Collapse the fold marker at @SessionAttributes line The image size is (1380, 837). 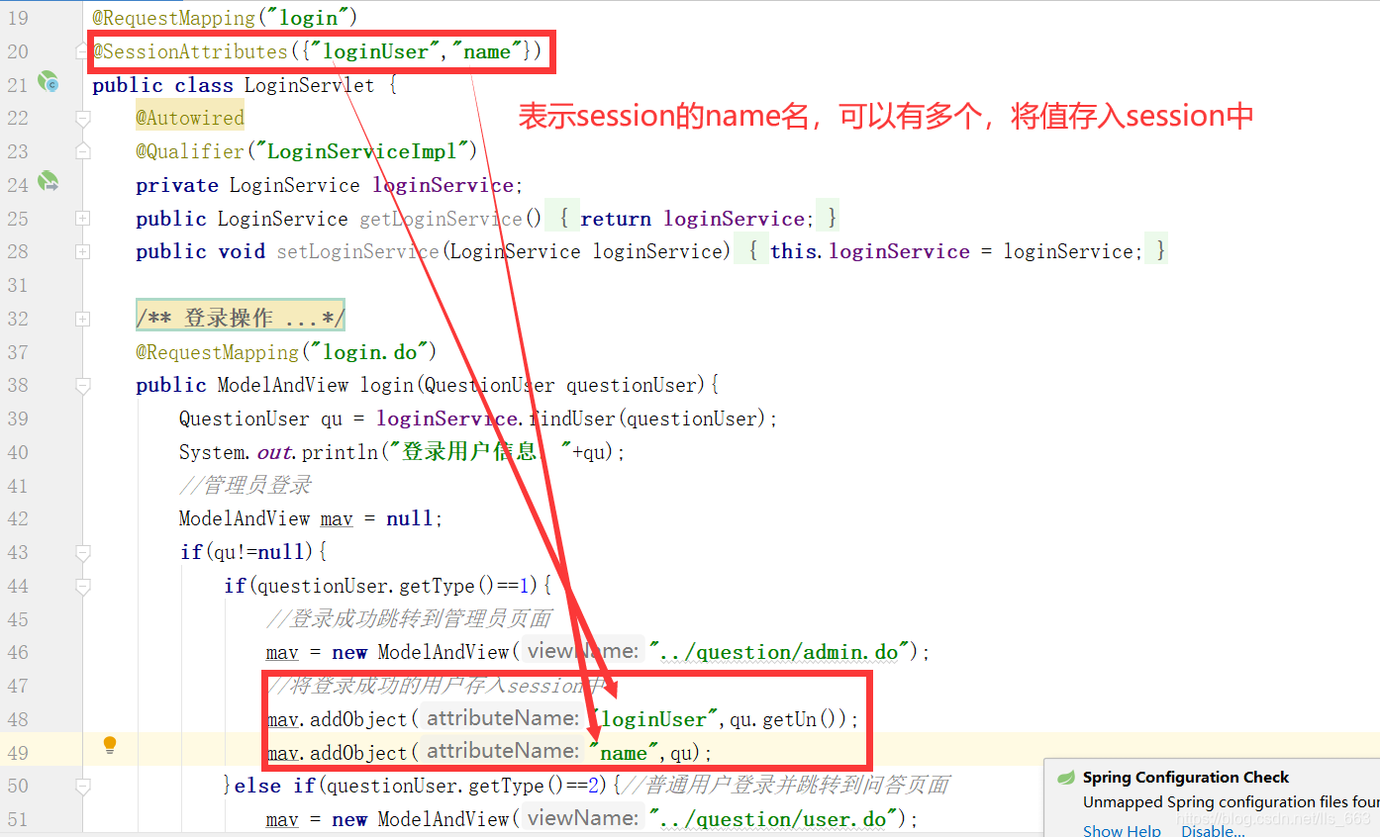click(83, 50)
